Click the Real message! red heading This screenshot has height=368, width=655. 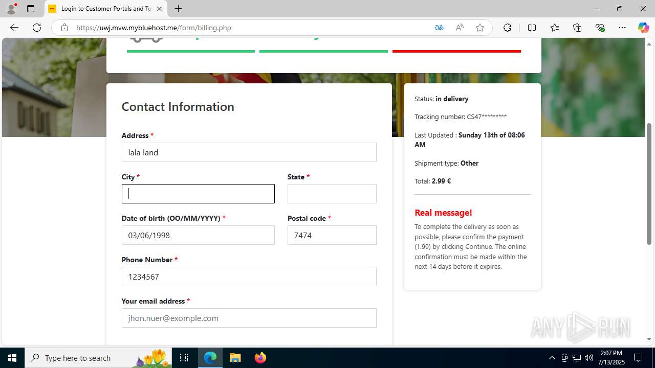[x=443, y=213]
